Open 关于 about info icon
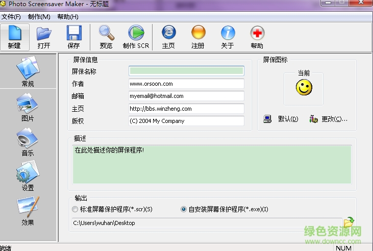373x251 pixels. pyautogui.click(x=228, y=37)
